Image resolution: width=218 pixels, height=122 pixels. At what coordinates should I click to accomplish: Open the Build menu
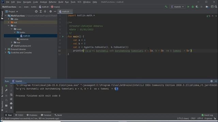[61, 2]
